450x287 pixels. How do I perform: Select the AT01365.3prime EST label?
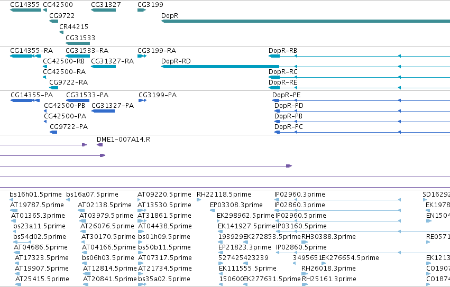38,216
